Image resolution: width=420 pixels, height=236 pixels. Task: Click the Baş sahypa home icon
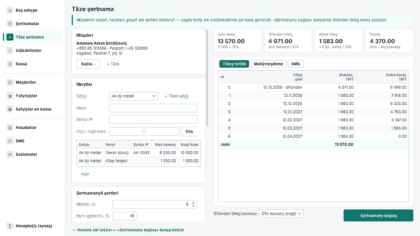click(x=10, y=10)
